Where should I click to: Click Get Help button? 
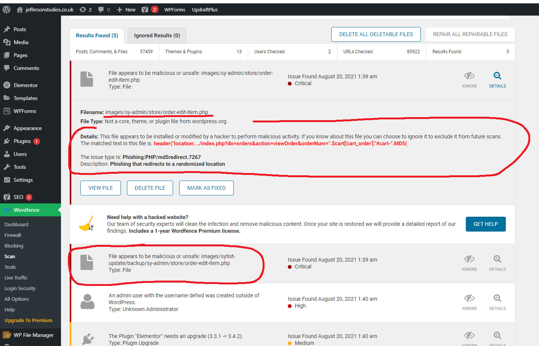tap(486, 224)
